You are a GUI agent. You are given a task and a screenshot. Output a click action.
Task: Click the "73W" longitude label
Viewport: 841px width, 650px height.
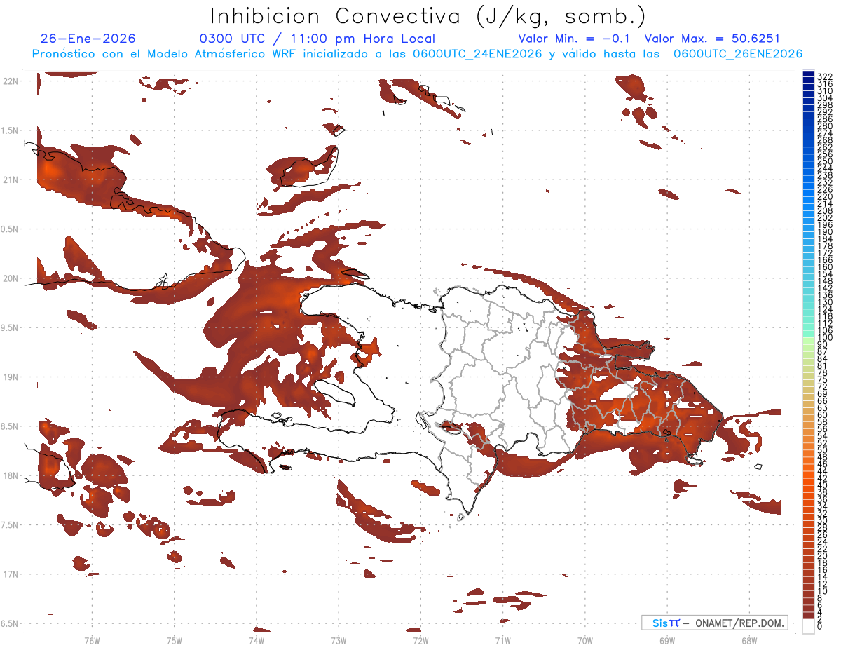point(339,640)
